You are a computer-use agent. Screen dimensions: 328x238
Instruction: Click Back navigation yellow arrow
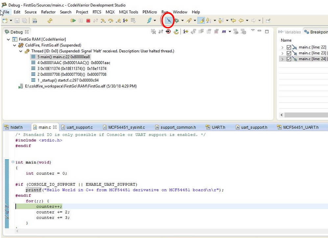coord(241,20)
